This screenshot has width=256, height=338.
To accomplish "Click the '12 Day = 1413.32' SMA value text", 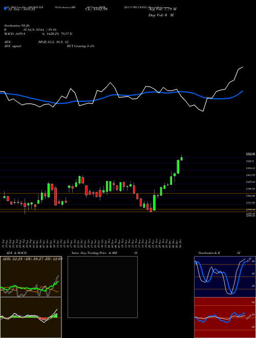I will [x=22, y=9].
